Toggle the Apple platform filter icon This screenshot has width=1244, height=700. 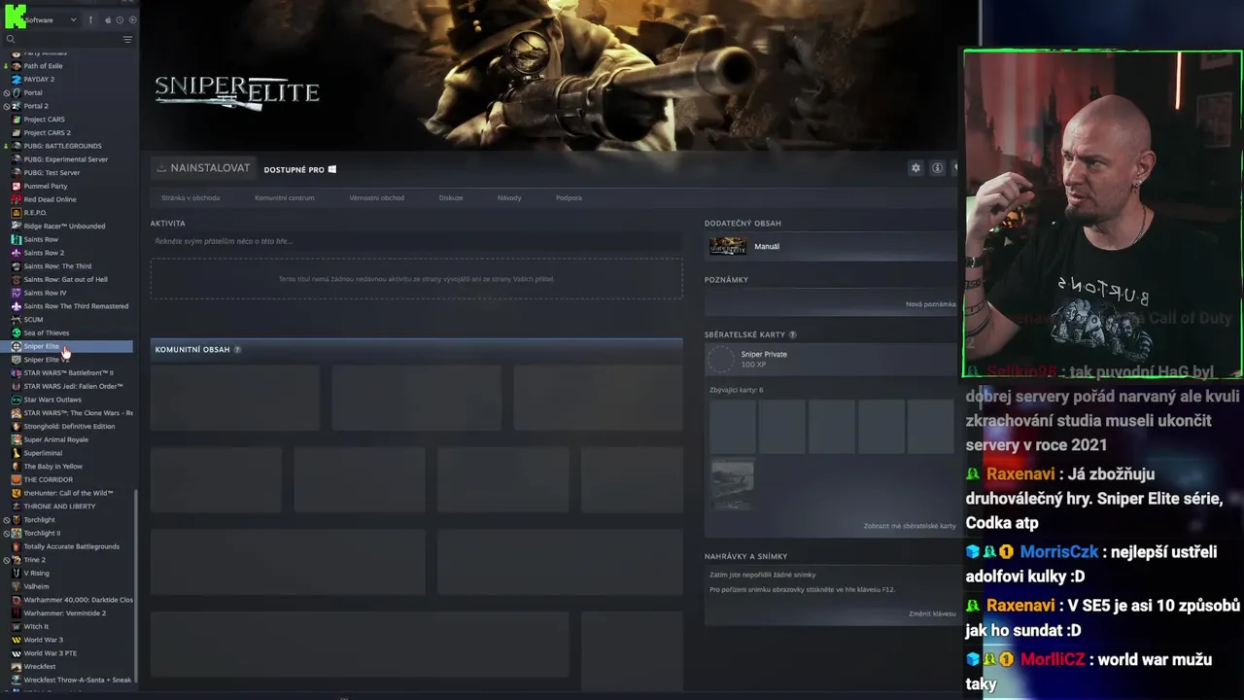pyautogui.click(x=108, y=19)
